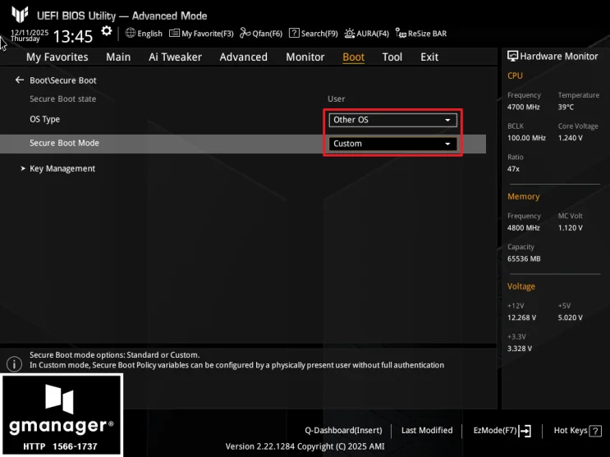Open the Tool tab
The height and width of the screenshot is (457, 610).
[392, 57]
